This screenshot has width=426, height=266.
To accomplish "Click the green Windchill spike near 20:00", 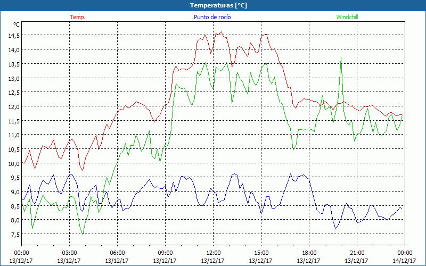I will (x=341, y=57).
